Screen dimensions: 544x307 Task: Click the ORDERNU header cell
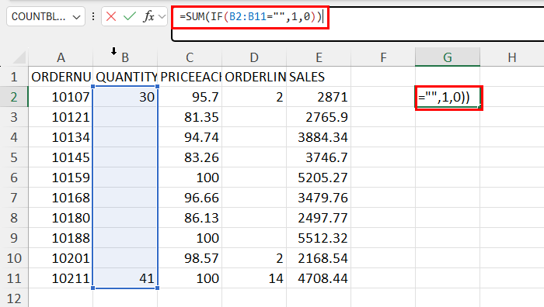click(61, 77)
